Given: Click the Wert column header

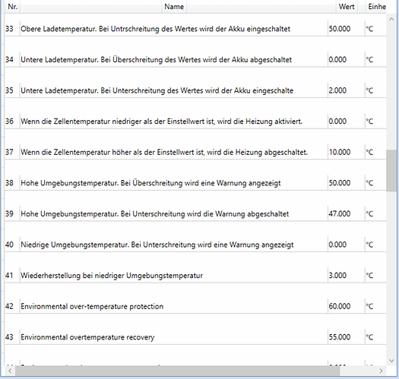Looking at the screenshot, I should 347,6.
